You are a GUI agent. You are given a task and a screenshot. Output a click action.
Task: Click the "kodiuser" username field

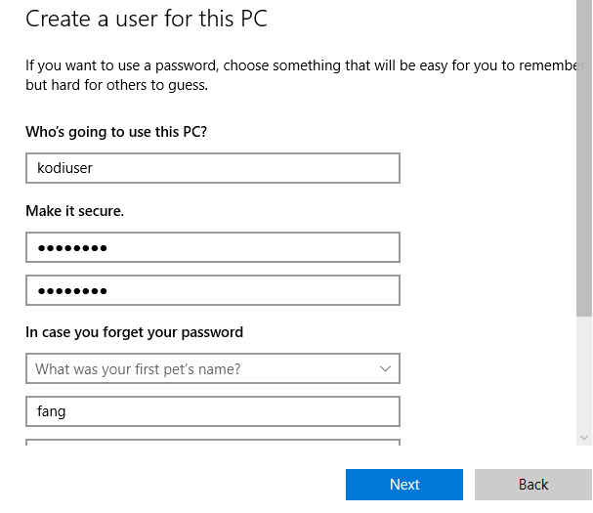(x=212, y=168)
